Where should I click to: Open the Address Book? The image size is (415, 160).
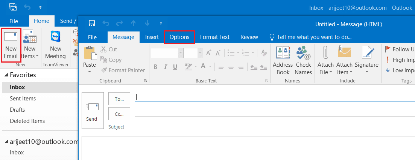(283, 60)
